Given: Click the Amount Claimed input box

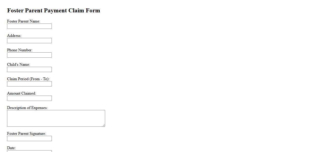Looking at the screenshot, I should pyautogui.click(x=29, y=98).
